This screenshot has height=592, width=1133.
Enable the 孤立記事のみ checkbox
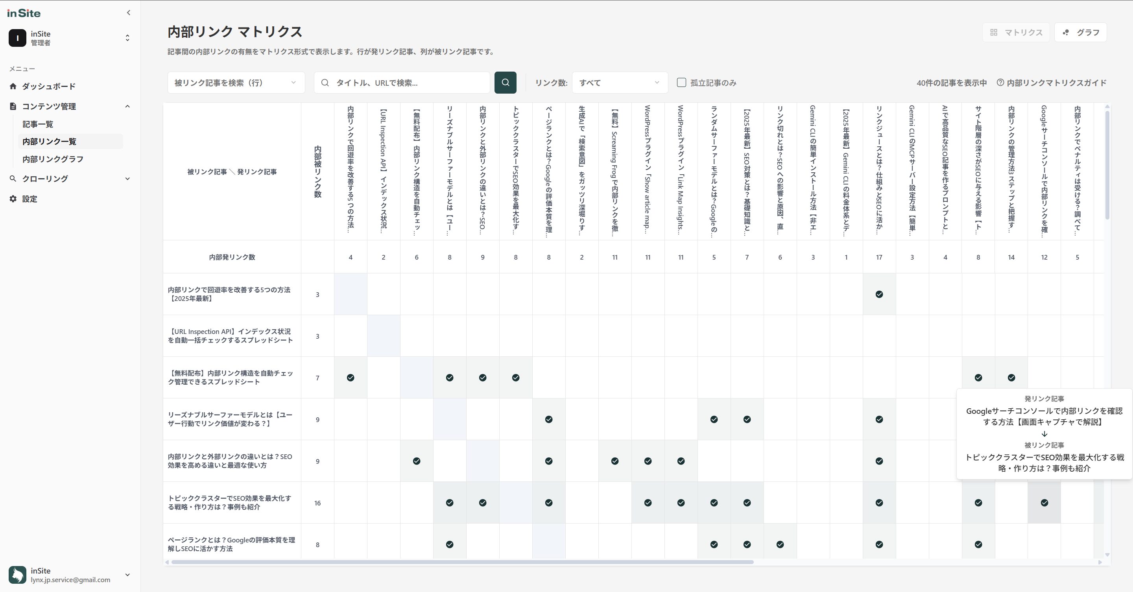tap(681, 83)
